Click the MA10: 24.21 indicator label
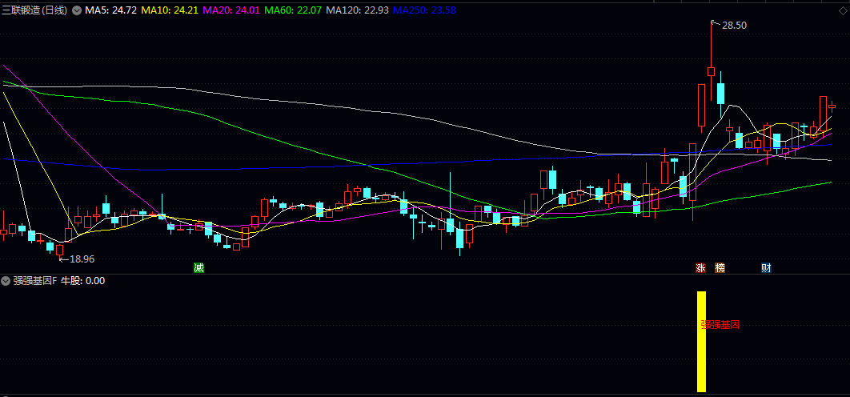The height and width of the screenshot is (397, 850). click(x=170, y=10)
